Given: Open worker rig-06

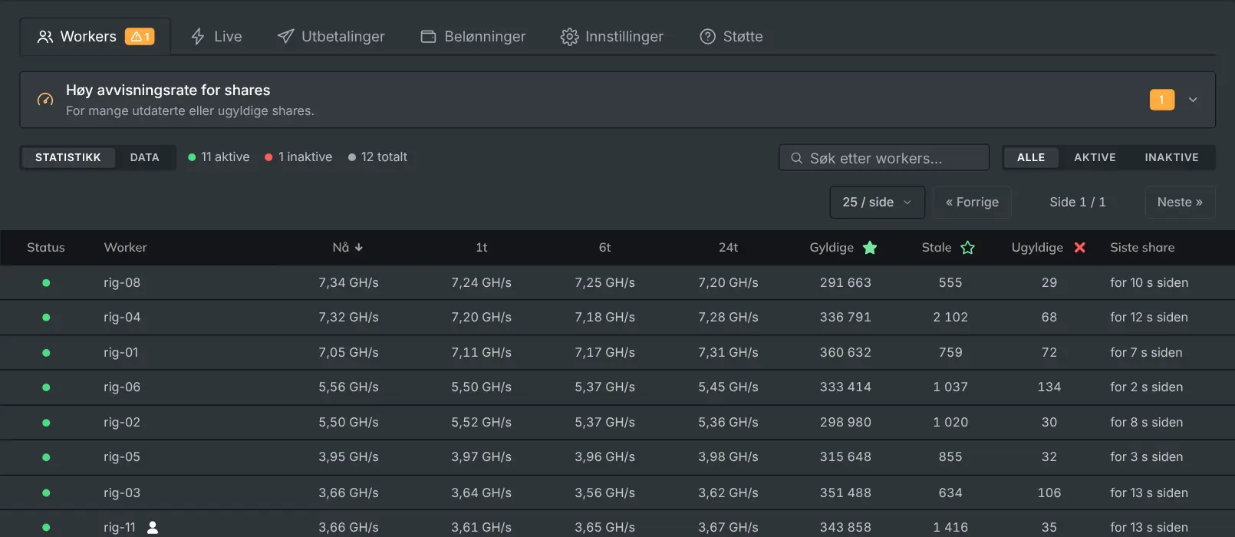Looking at the screenshot, I should [122, 387].
